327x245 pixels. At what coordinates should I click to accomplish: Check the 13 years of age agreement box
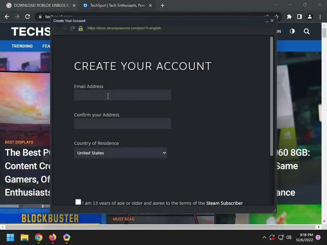click(x=78, y=202)
